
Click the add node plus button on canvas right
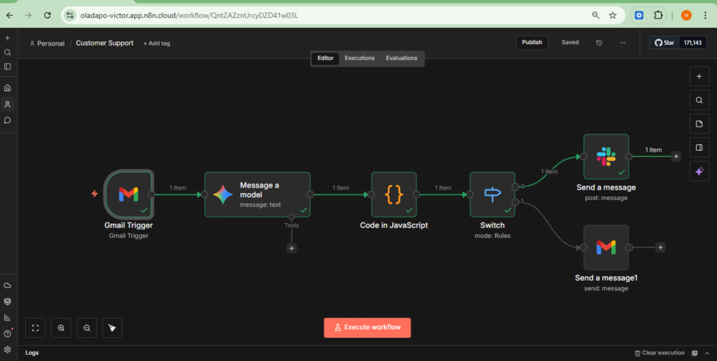pos(699,77)
